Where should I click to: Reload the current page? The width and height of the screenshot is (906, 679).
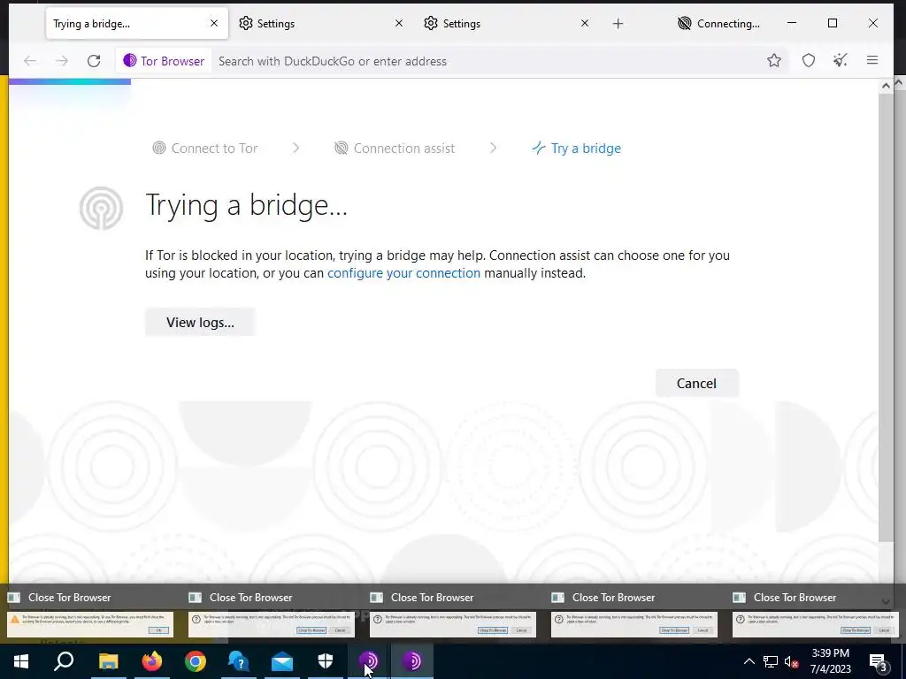pos(94,61)
